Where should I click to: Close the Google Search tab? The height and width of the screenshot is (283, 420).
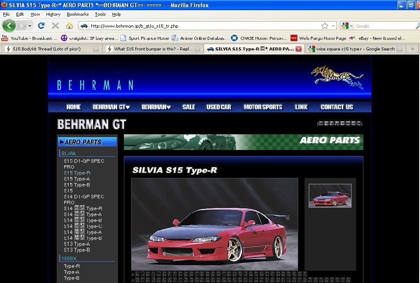(x=400, y=49)
